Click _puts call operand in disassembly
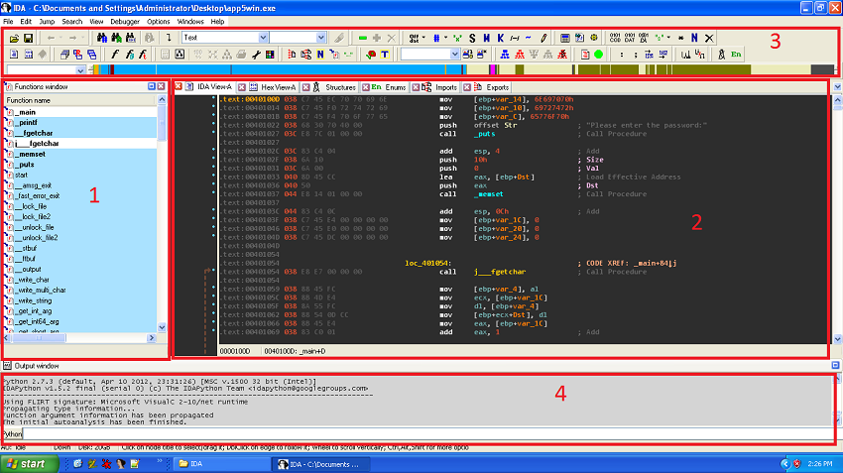Viewport: 843px width, 473px height. (484, 134)
